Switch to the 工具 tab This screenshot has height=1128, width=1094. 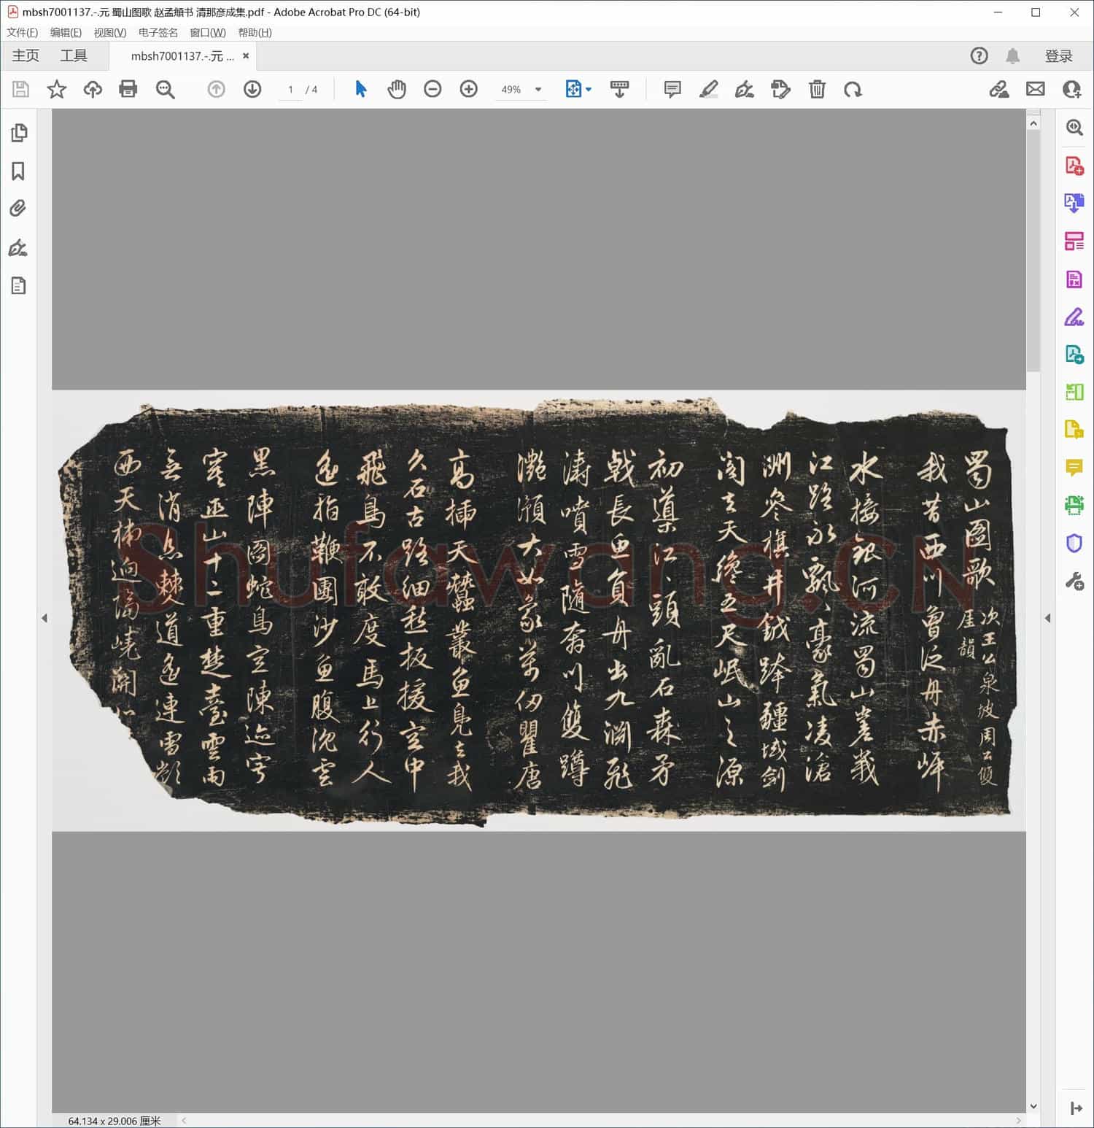point(74,56)
